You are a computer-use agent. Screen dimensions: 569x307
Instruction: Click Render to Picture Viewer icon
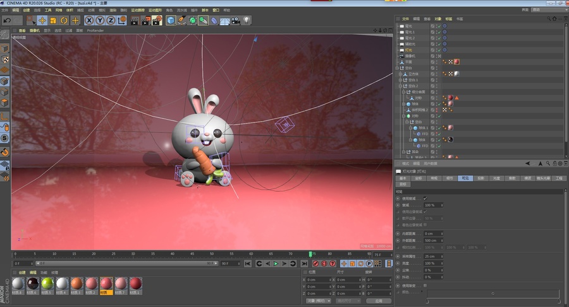(145, 21)
